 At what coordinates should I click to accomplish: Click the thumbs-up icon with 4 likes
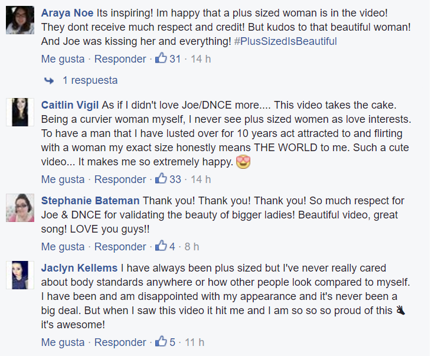coord(161,246)
